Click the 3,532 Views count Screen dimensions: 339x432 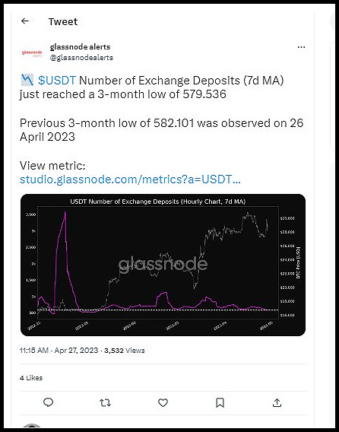click(x=125, y=351)
